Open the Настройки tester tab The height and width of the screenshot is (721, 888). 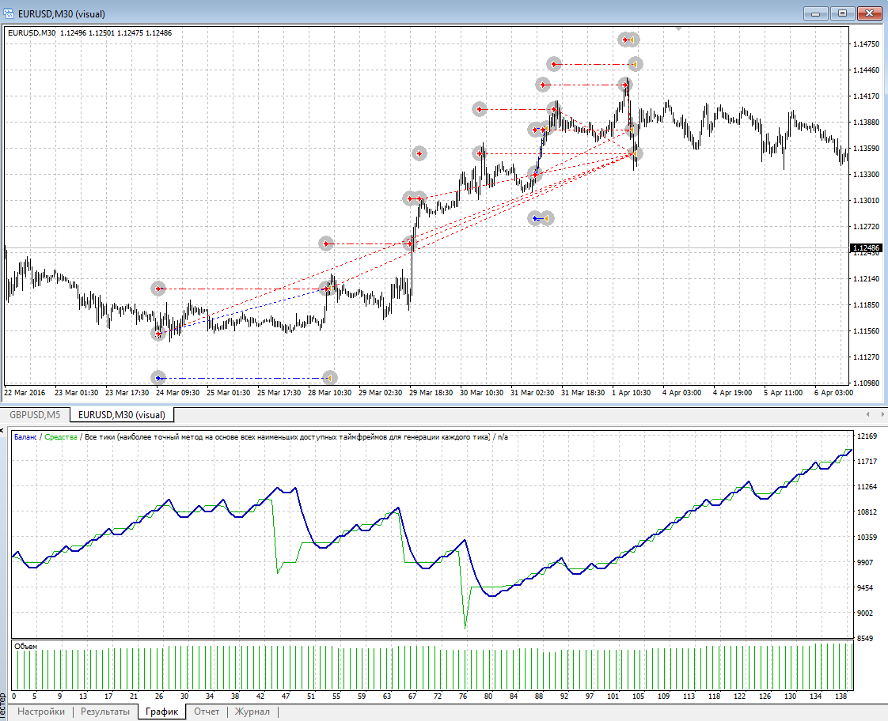(41, 712)
